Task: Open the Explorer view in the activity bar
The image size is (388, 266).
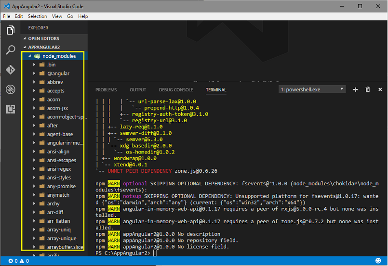Action: [11, 30]
